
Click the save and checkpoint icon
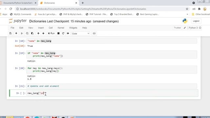click(10, 33)
